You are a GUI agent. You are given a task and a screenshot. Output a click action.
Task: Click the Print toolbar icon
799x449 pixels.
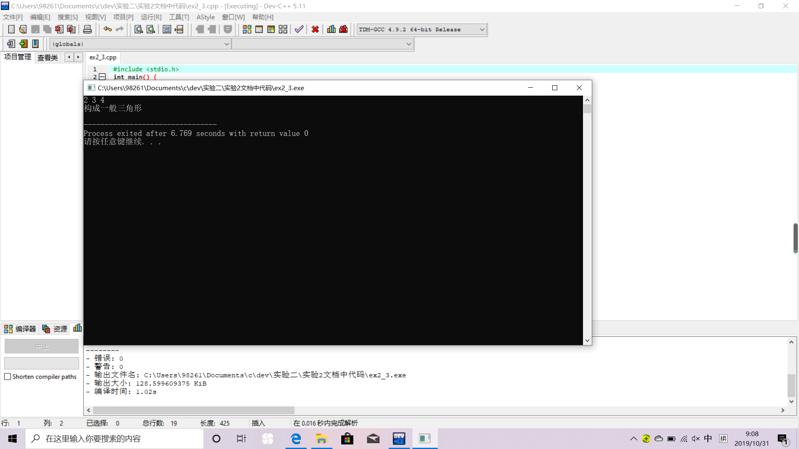coord(87,30)
